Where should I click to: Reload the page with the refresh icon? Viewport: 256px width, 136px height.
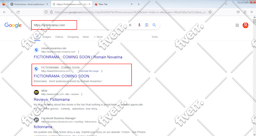click(x=18, y=12)
